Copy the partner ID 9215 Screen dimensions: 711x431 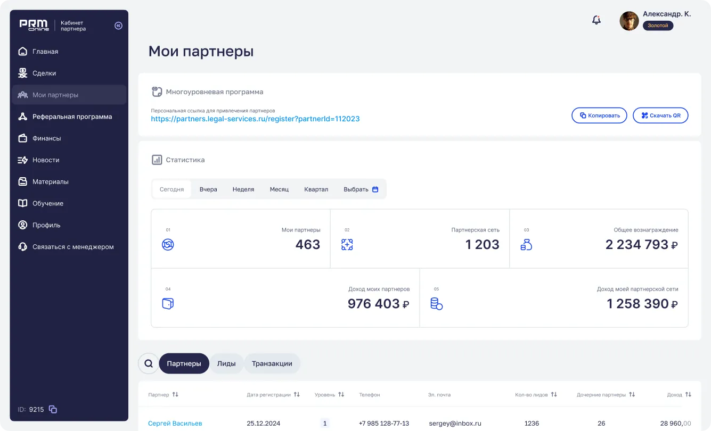53,409
